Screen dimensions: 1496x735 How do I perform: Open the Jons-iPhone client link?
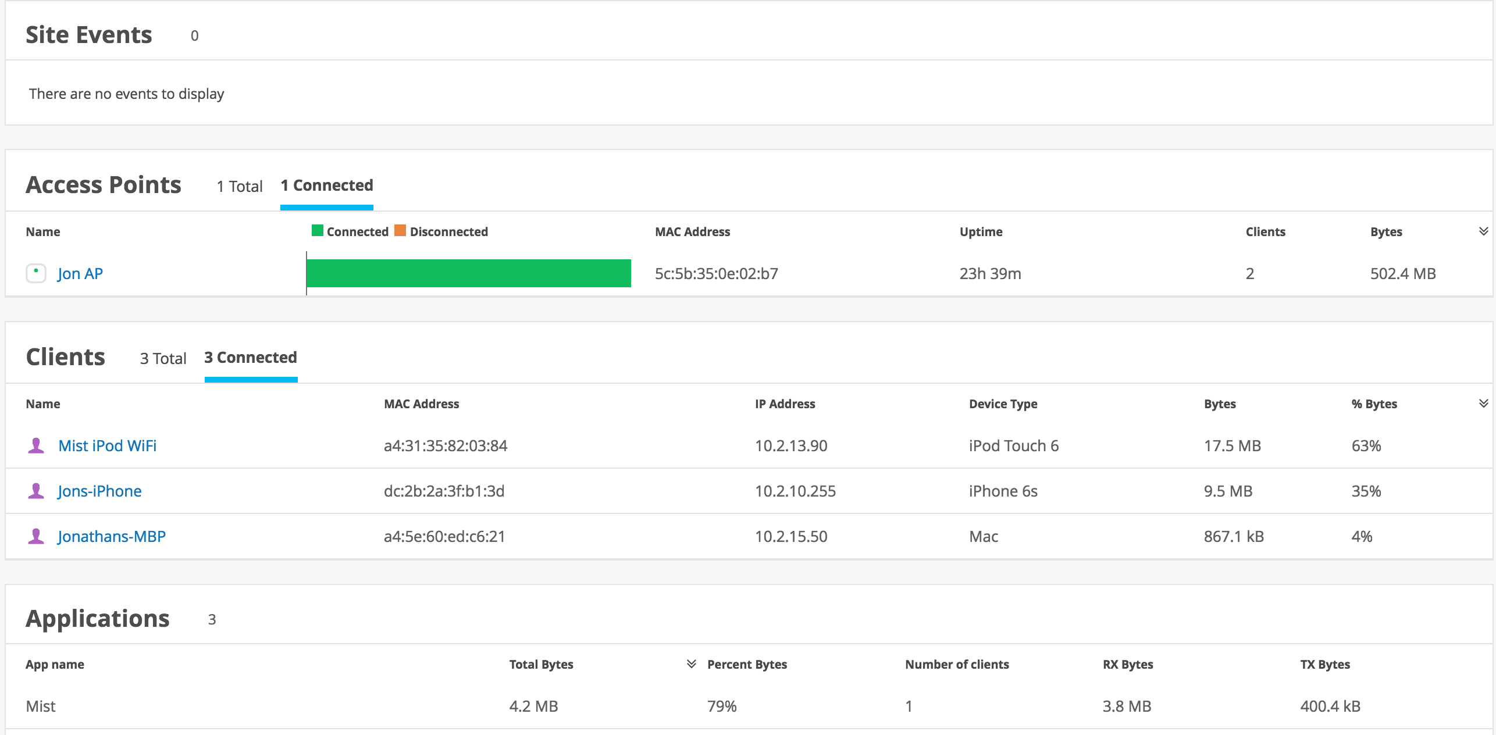pyautogui.click(x=99, y=491)
